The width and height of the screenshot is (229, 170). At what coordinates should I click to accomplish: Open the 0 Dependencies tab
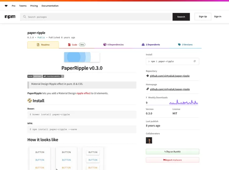(x=114, y=44)
